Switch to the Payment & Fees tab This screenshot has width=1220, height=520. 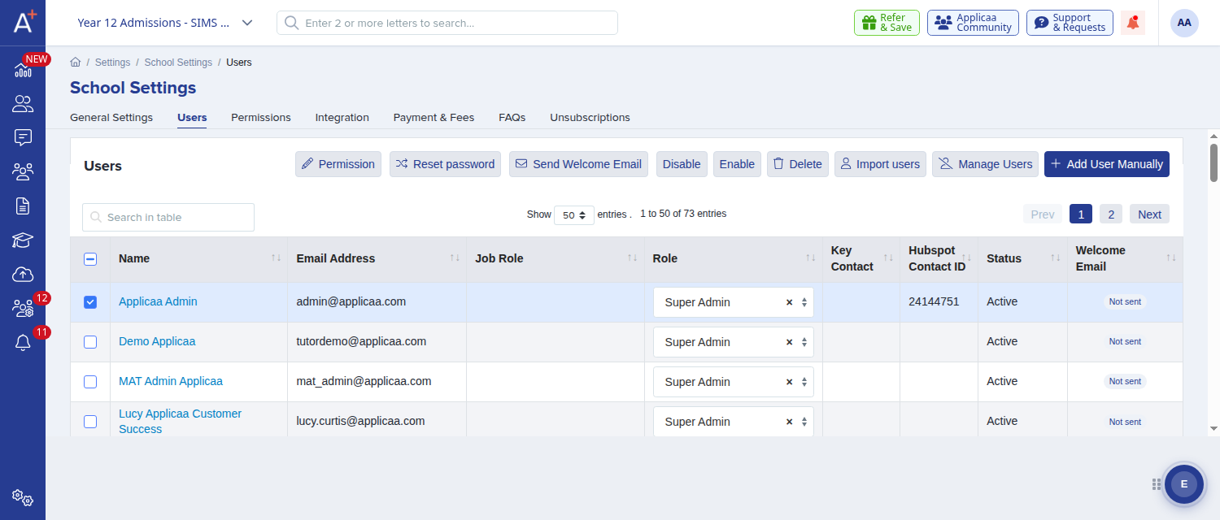434,118
